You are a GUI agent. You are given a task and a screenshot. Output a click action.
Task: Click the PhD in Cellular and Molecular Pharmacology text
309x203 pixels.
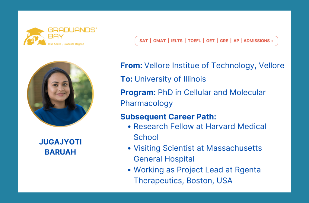193,98
